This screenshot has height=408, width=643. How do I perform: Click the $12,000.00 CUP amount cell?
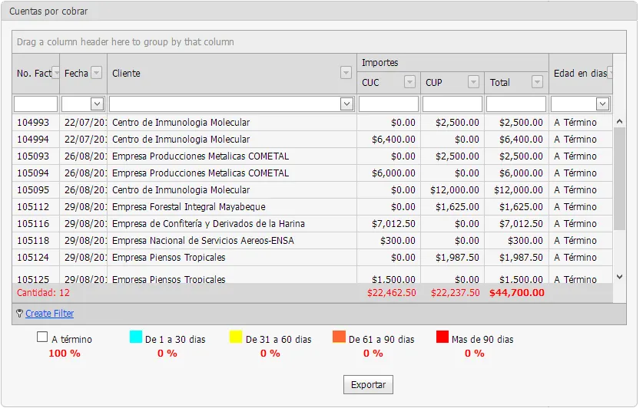pos(454,190)
